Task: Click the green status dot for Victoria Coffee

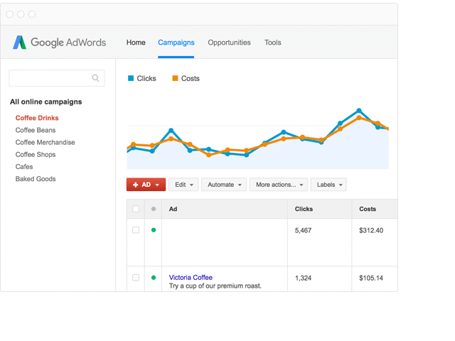Action: pyautogui.click(x=154, y=278)
